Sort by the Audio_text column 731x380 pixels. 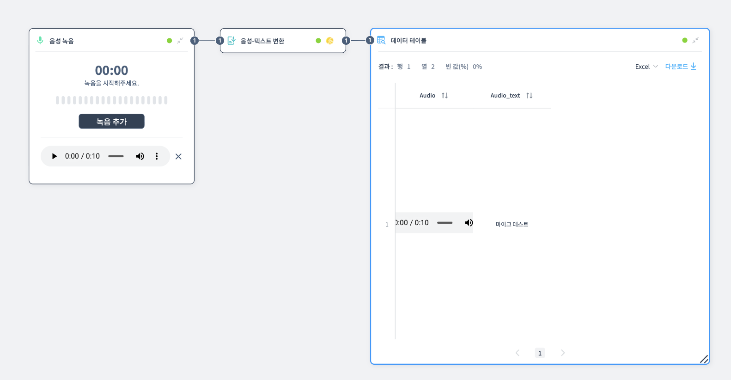pyautogui.click(x=529, y=96)
